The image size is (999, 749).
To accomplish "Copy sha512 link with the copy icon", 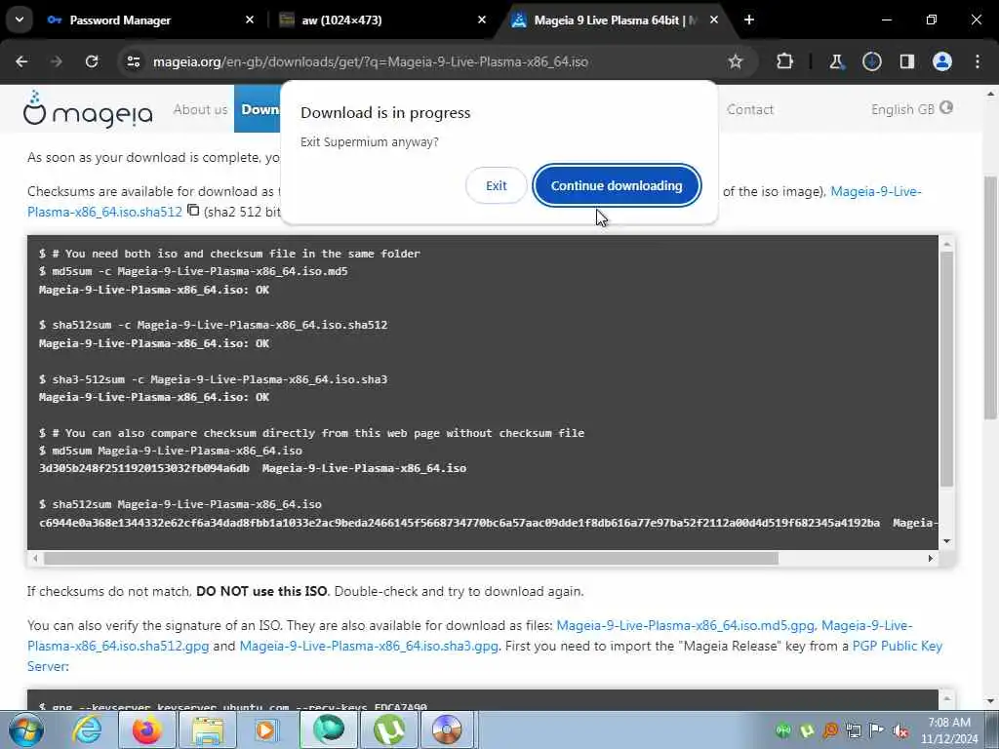I will point(193,211).
